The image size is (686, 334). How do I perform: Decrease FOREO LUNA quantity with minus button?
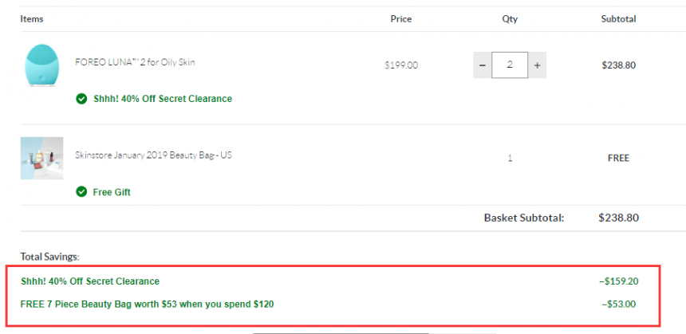[482, 65]
